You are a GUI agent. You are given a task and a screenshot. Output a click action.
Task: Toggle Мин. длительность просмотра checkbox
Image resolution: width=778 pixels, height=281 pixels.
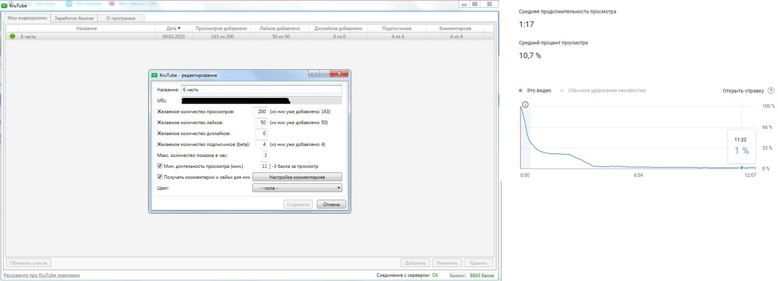159,165
